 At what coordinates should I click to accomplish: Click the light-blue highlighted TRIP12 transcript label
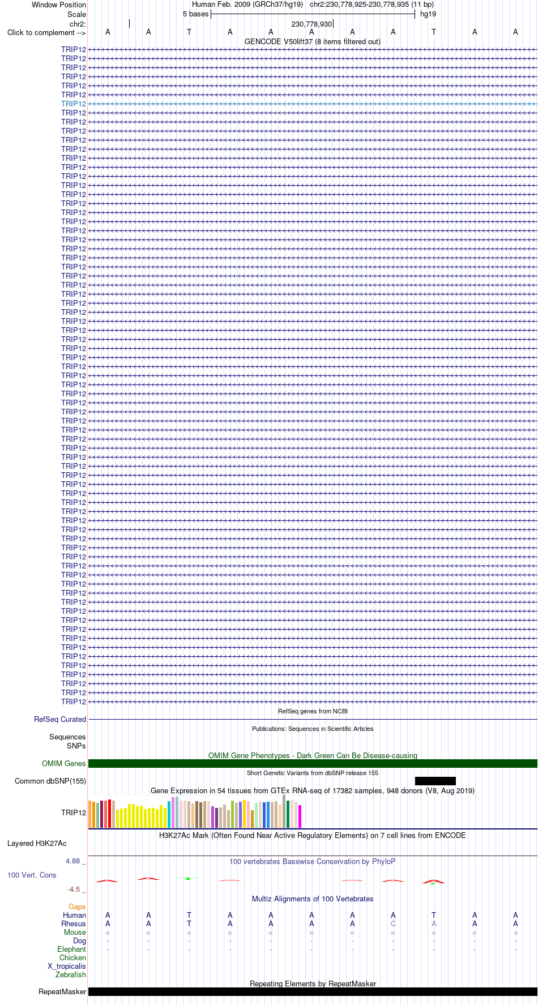(x=74, y=104)
